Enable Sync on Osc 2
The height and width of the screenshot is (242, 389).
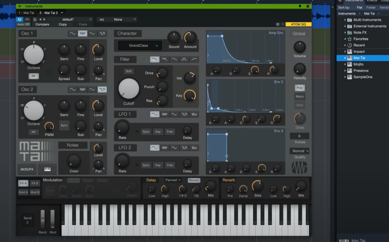click(64, 125)
